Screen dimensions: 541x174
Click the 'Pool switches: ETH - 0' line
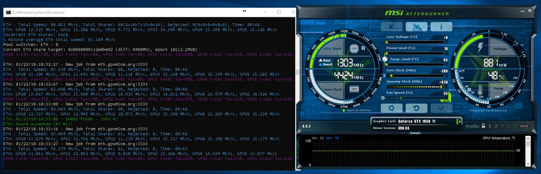click(x=30, y=45)
